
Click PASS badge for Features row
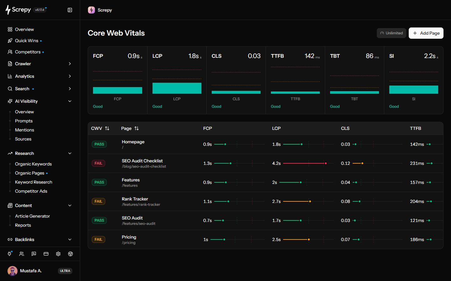pos(99,182)
